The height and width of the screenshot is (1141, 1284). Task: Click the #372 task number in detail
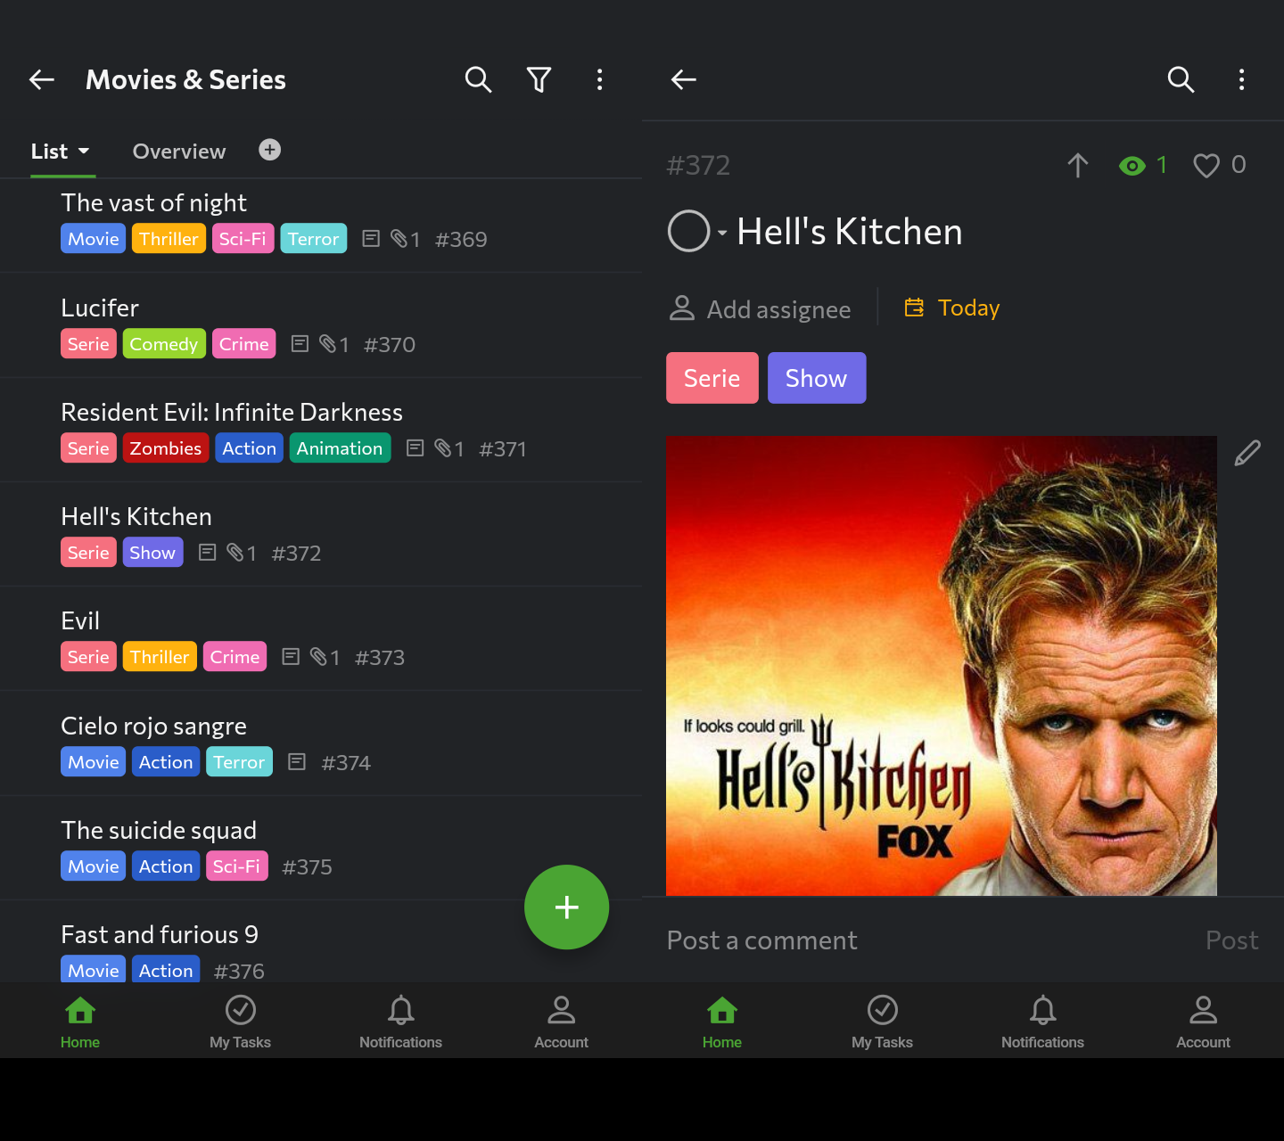point(698,165)
